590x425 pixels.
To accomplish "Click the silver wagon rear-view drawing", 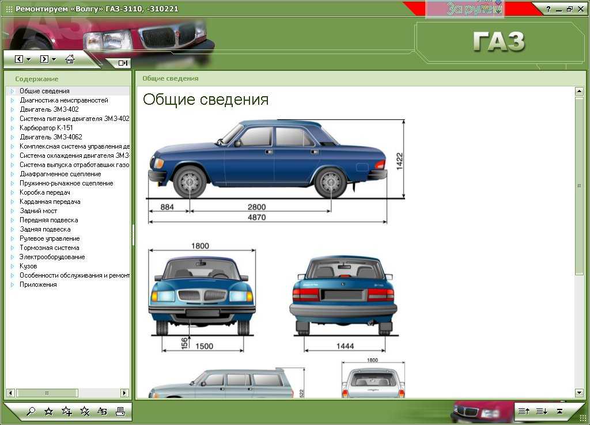I will [373, 382].
